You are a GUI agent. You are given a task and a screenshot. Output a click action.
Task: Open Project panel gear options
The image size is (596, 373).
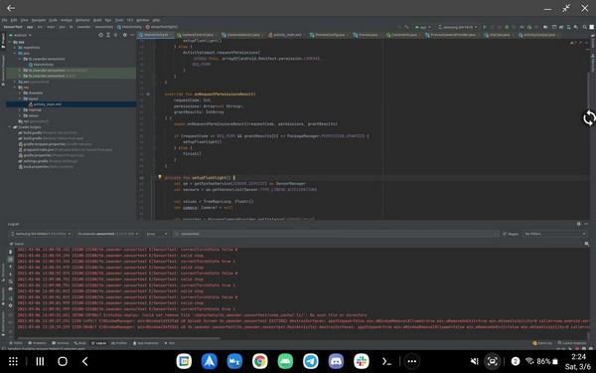click(125, 35)
